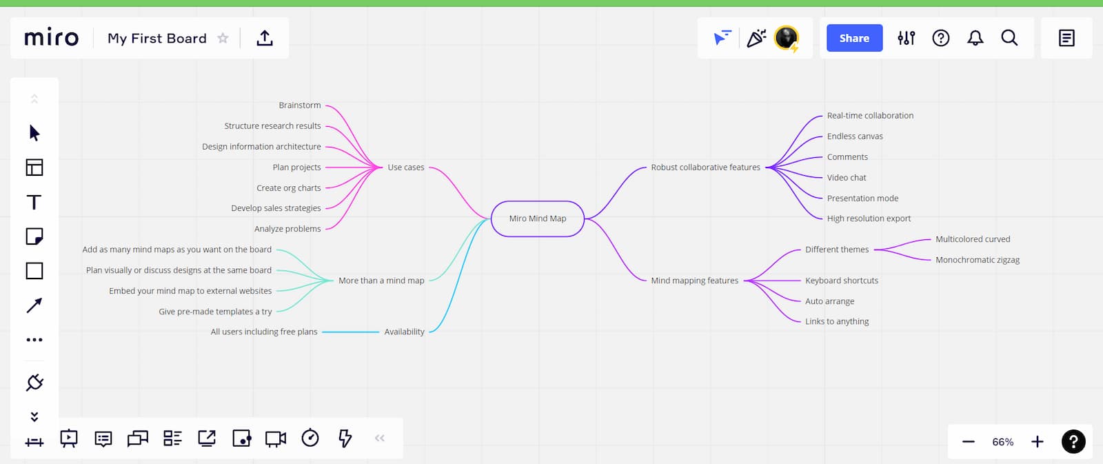1103x464 pixels.
Task: Select the Analyze problems node
Action: click(x=287, y=229)
